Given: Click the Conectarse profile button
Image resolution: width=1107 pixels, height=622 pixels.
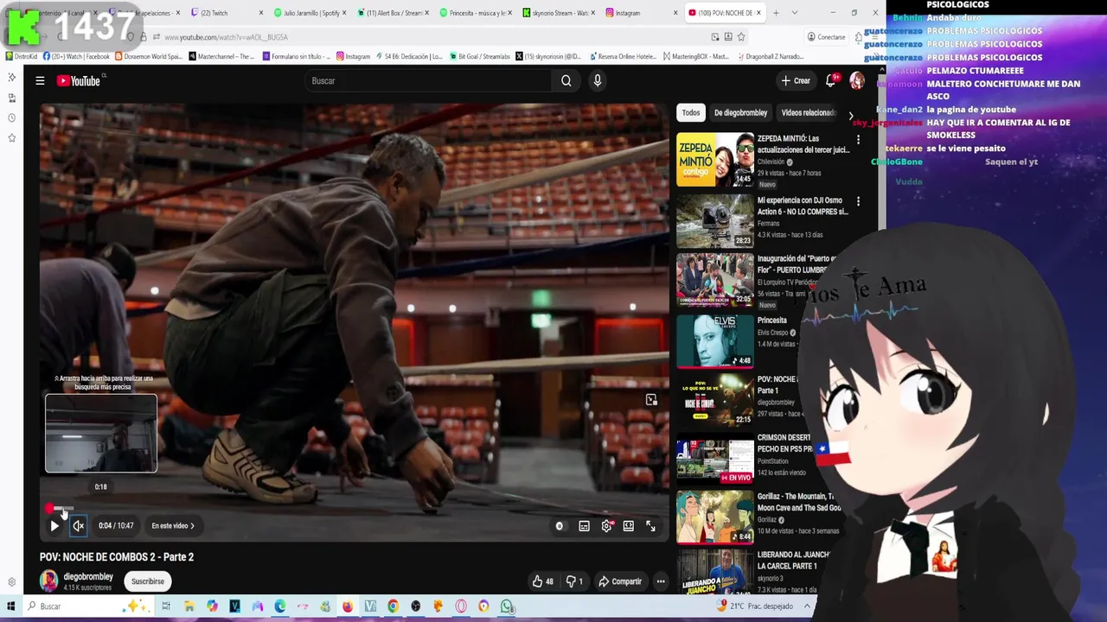Looking at the screenshot, I should 826,37.
